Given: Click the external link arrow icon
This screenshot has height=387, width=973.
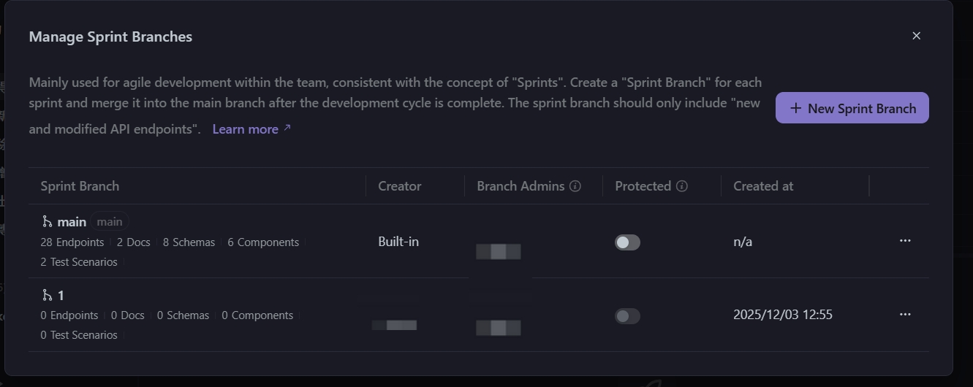Looking at the screenshot, I should tap(287, 128).
